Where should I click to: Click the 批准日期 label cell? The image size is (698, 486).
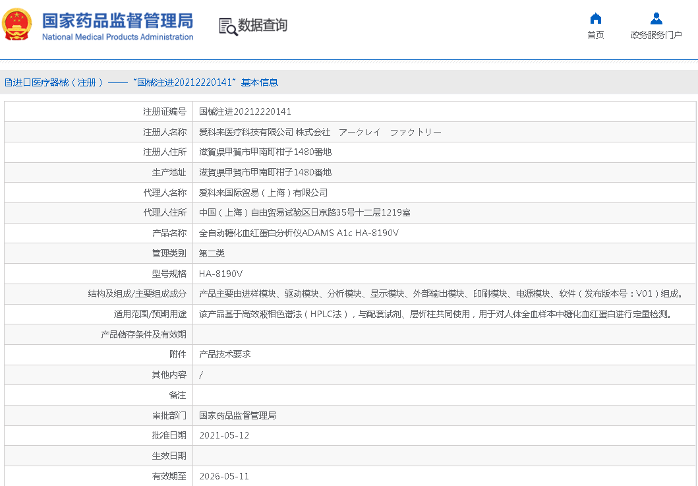[98, 435]
